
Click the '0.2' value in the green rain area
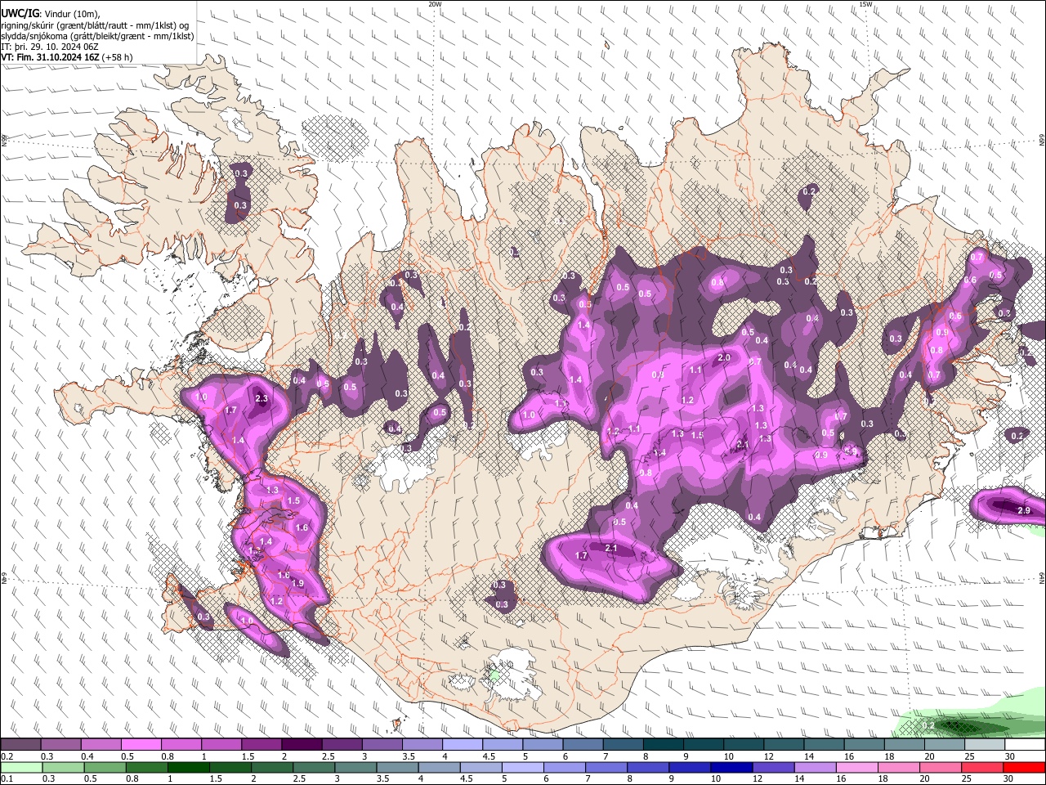point(928,725)
